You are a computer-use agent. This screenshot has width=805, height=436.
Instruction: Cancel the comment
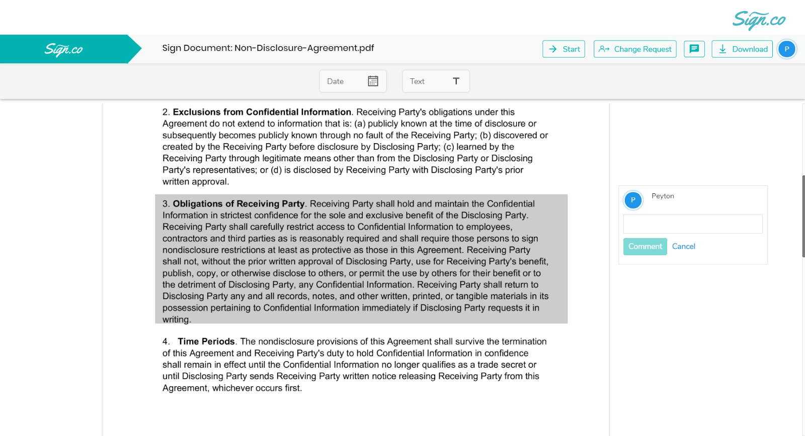684,247
